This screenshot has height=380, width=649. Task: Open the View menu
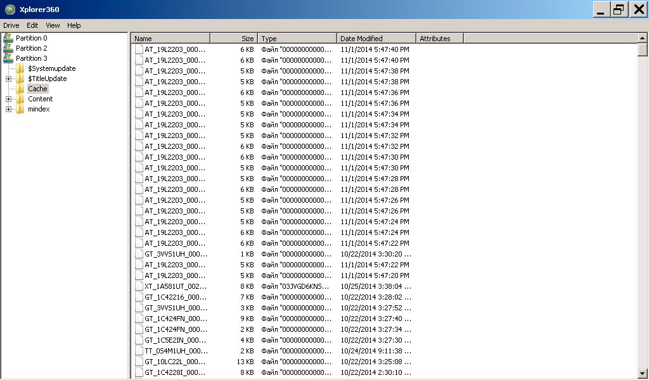(53, 25)
